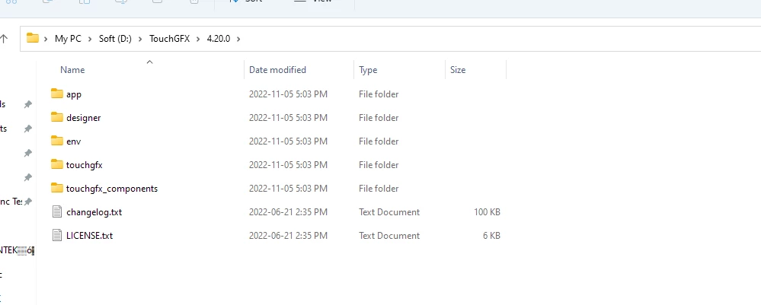Expand the chevron after Soft (D:)
The image size is (761, 305).
140,39
